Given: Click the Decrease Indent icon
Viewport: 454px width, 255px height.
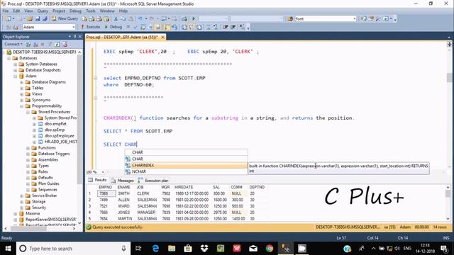Looking at the screenshot, I should pos(226,27).
